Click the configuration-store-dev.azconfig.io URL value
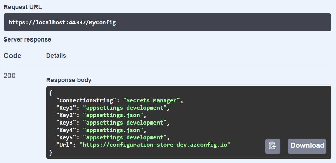Viewport: 336px width, 163px height. point(155,145)
